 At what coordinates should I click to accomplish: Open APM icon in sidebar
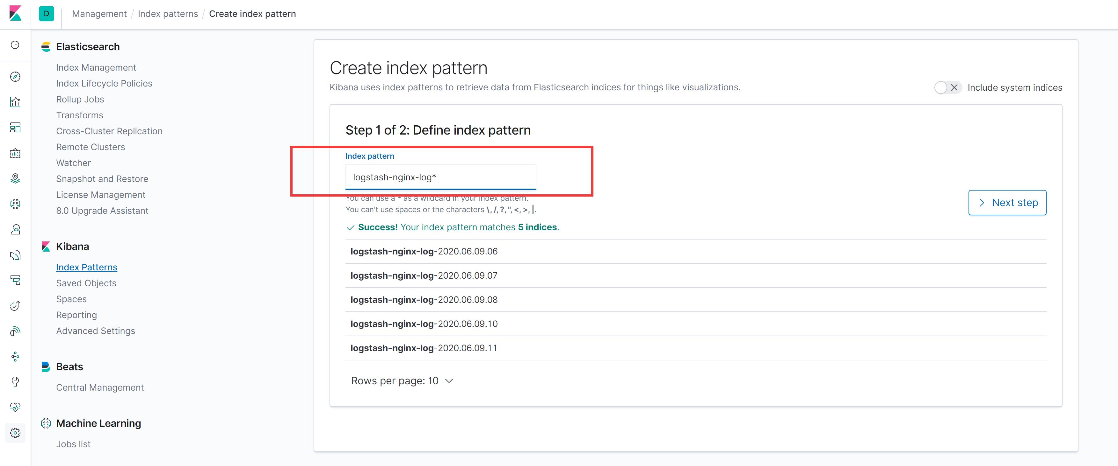pyautogui.click(x=15, y=280)
